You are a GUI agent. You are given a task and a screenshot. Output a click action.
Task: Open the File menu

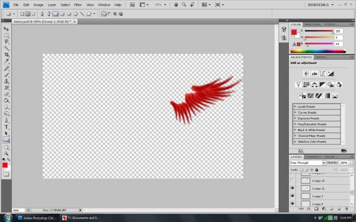(16, 5)
